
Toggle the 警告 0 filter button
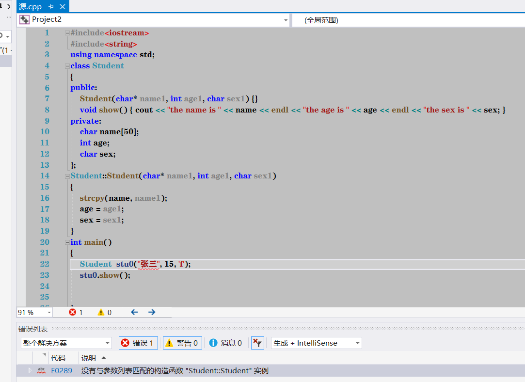[x=182, y=343]
